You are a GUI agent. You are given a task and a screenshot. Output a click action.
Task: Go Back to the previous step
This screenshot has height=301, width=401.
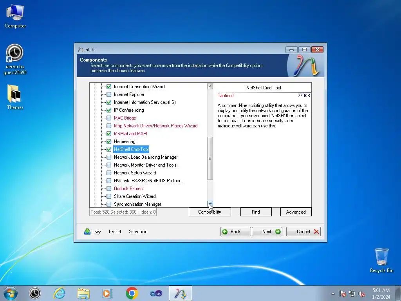(235, 232)
